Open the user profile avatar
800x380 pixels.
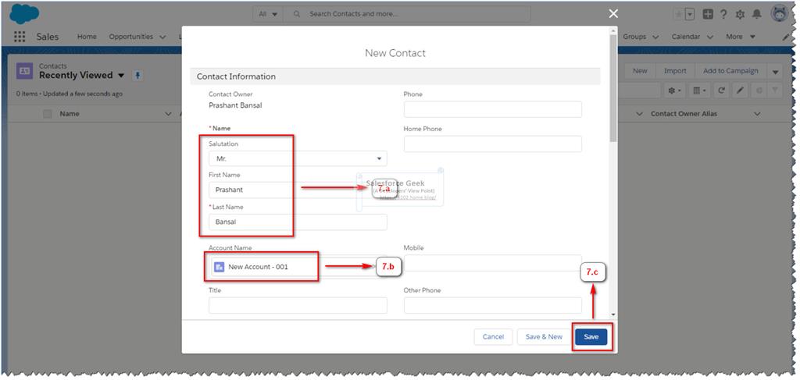point(780,14)
